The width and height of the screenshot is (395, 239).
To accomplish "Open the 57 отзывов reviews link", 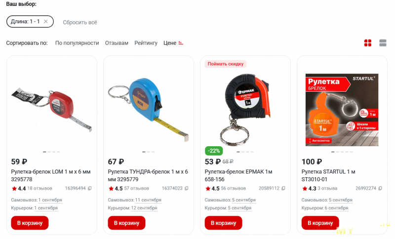I will [x=137, y=188].
